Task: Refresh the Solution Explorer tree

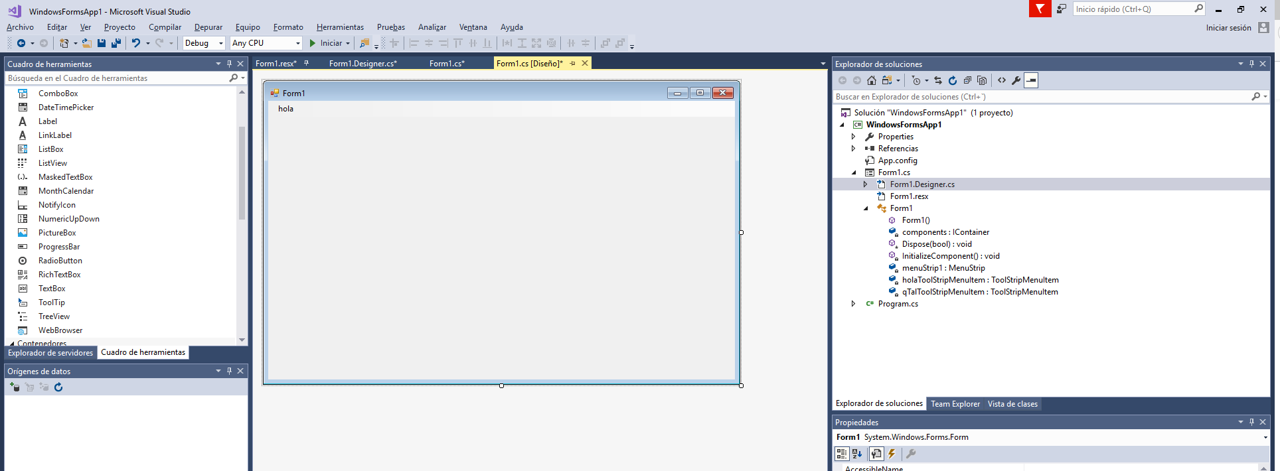Action: coord(953,80)
